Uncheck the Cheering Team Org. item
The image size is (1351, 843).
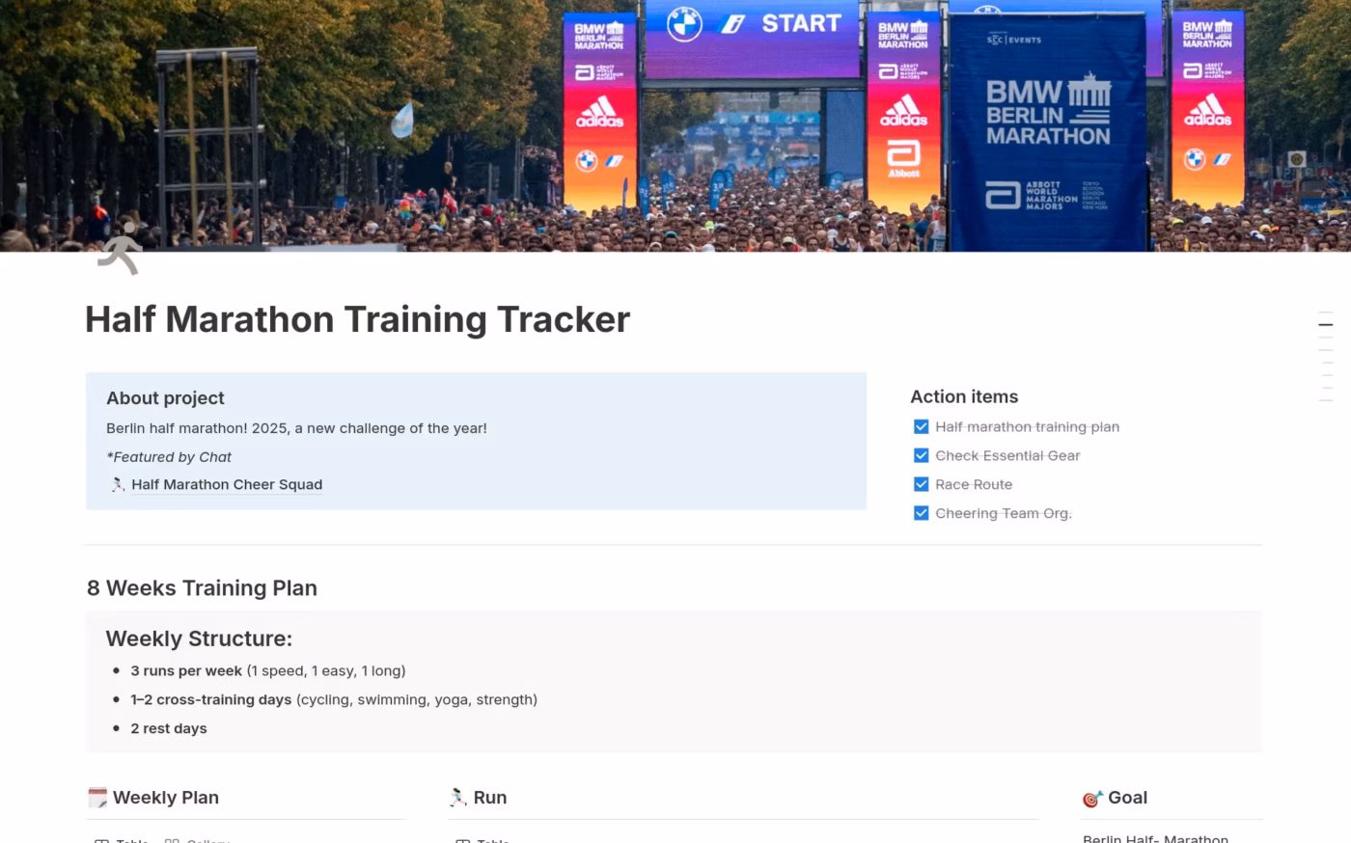pyautogui.click(x=921, y=513)
